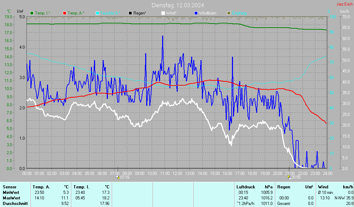Click the Jarz Erich author label
The height and width of the screenshot is (207, 354).
point(344,4)
